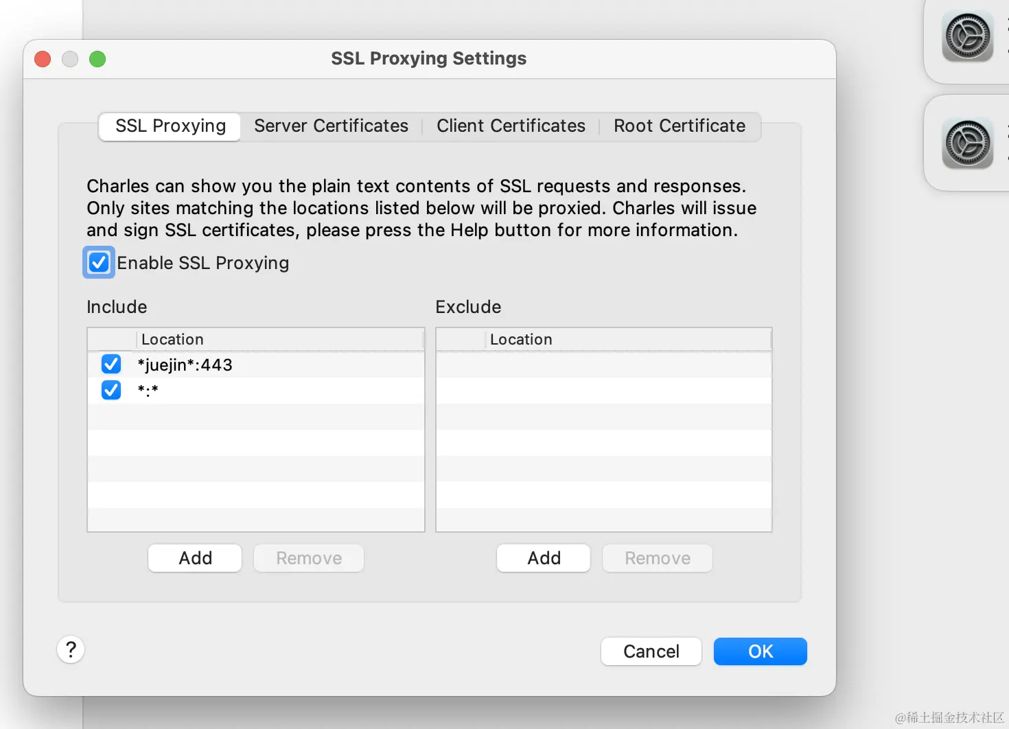Open the Client Certificates tab
Viewport: 1009px width, 729px height.
pyautogui.click(x=511, y=126)
